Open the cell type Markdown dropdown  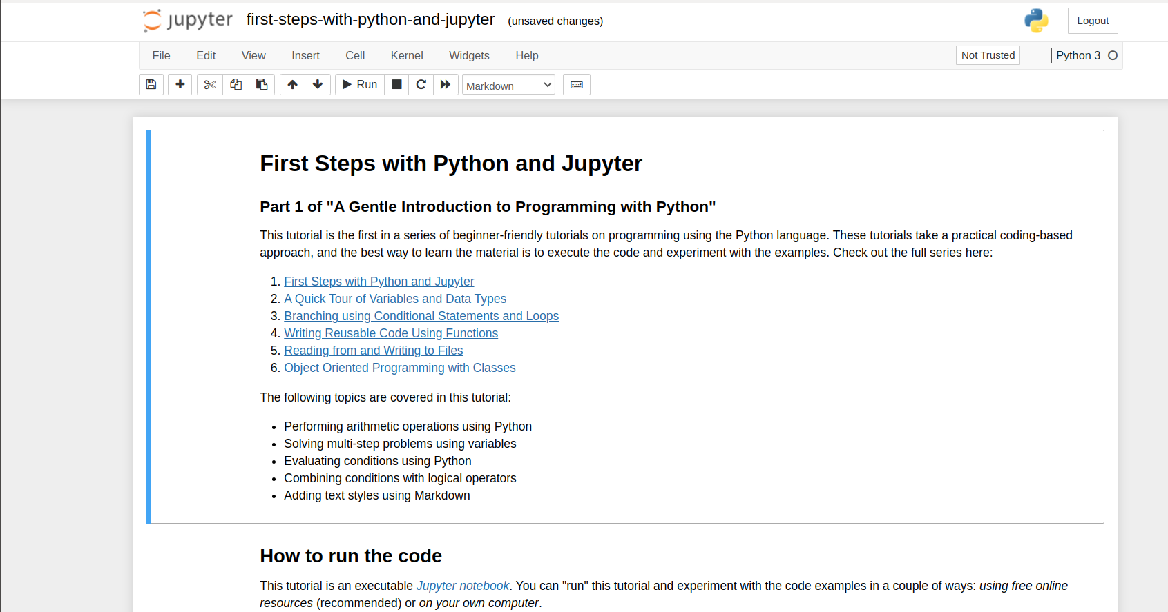(x=508, y=85)
